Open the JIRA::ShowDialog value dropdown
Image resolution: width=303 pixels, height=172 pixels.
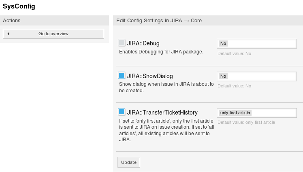257,76
